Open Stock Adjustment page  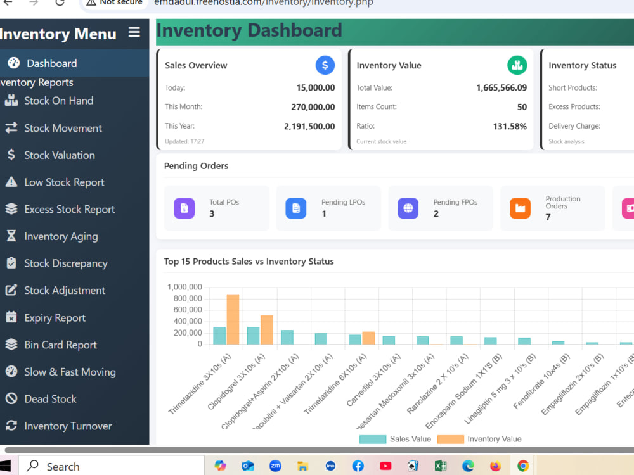tap(65, 291)
